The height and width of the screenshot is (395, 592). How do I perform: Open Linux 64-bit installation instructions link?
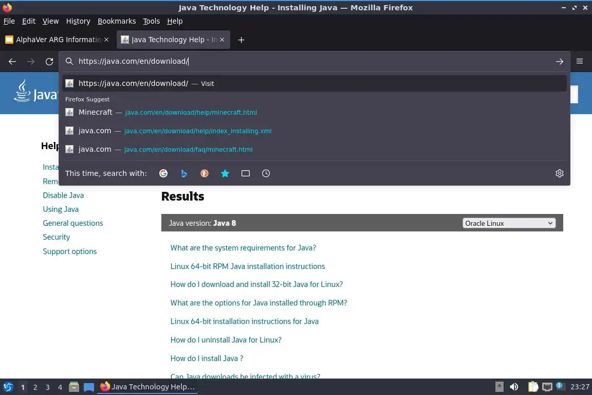point(245,321)
